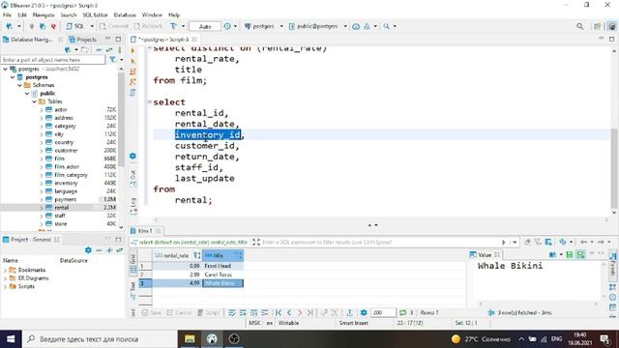
Task: Select the store table
Action: [x=60, y=224]
